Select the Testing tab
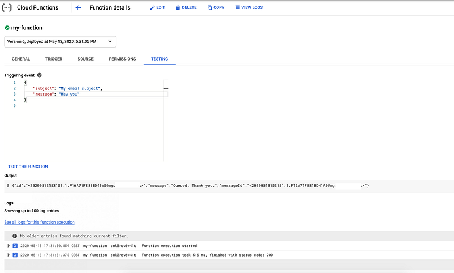Image resolution: width=454 pixels, height=273 pixels. click(159, 59)
